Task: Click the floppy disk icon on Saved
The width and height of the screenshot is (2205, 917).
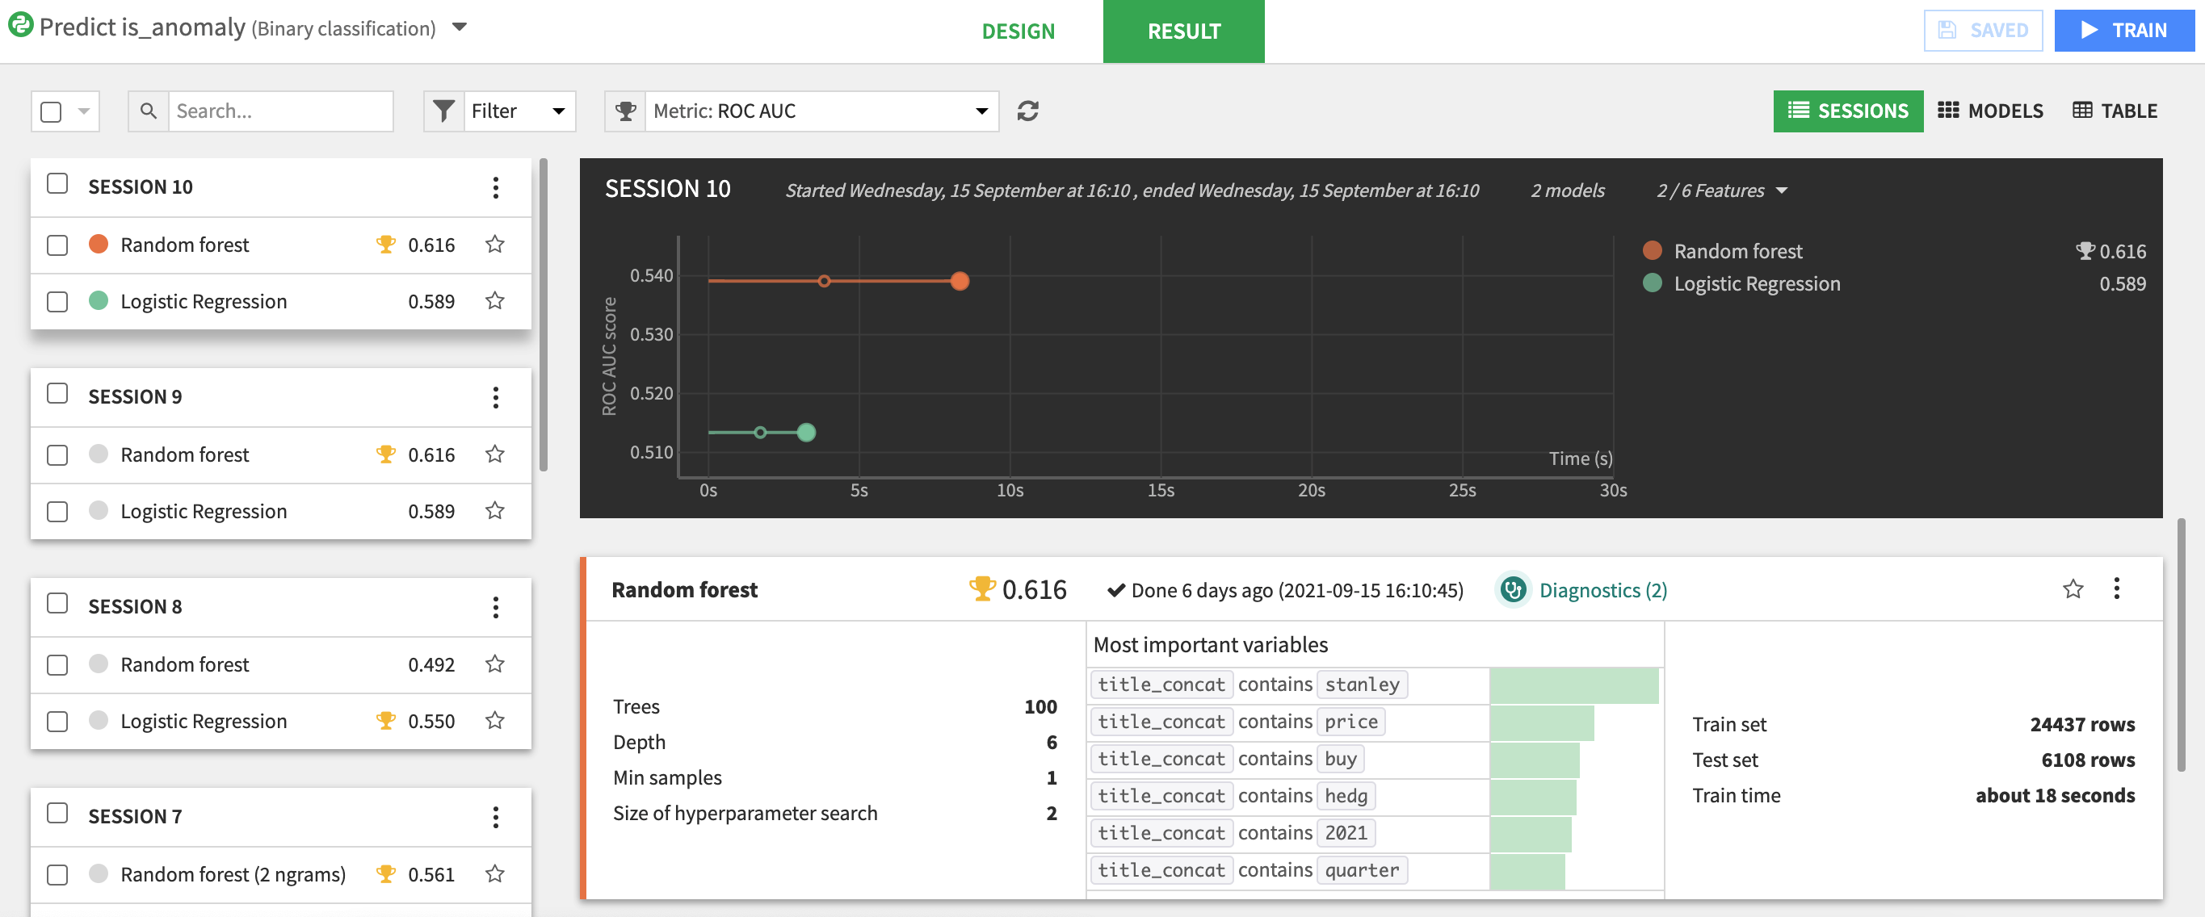Action: click(1947, 30)
